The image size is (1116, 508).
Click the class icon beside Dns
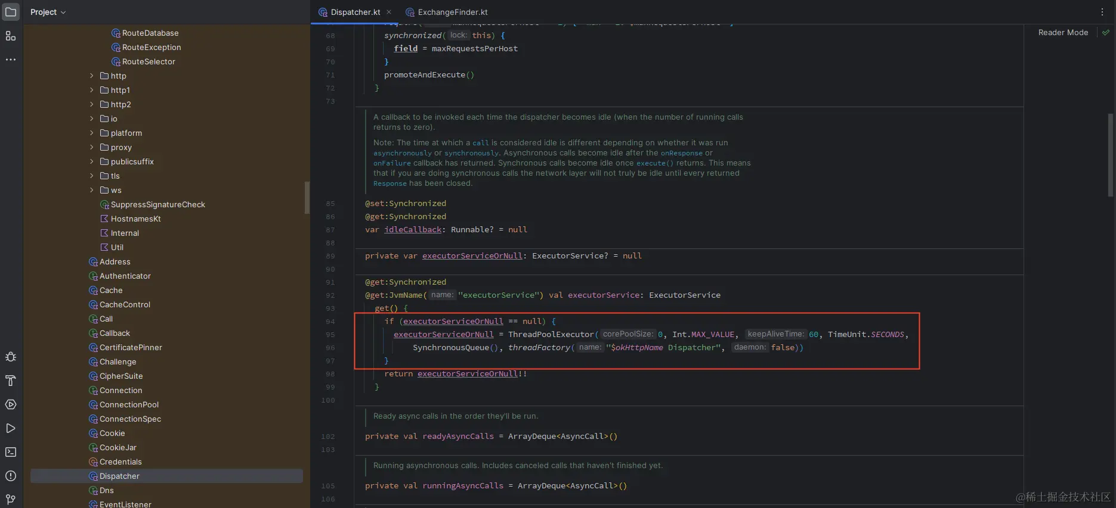[93, 491]
